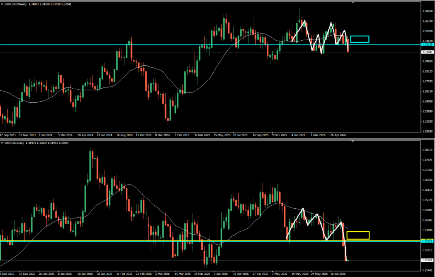Click the 1.33800 price scale value
This screenshot has height=277, width=435.
pos(427,230)
